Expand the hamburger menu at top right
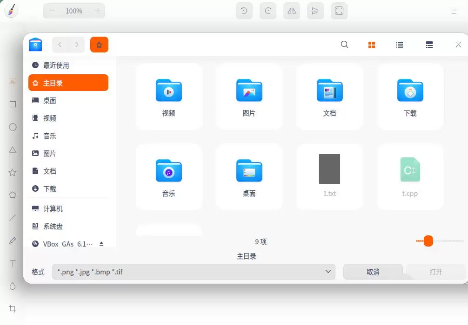The width and height of the screenshot is (468, 325). click(x=454, y=10)
